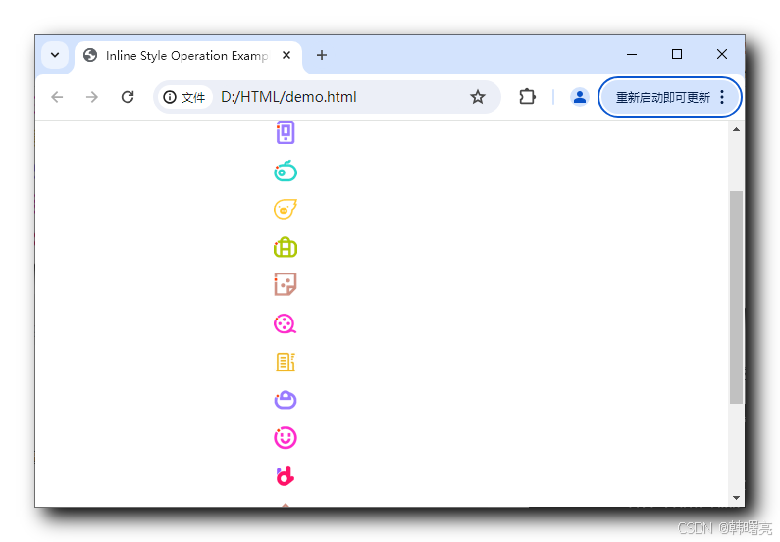Go back to the previous page
Image resolution: width=780 pixels, height=542 pixels.
click(x=57, y=97)
